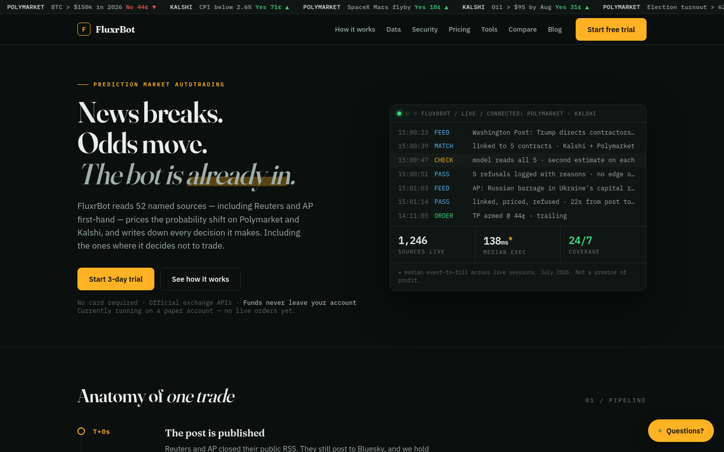Open the Security page link
724x452 pixels.
[425, 29]
